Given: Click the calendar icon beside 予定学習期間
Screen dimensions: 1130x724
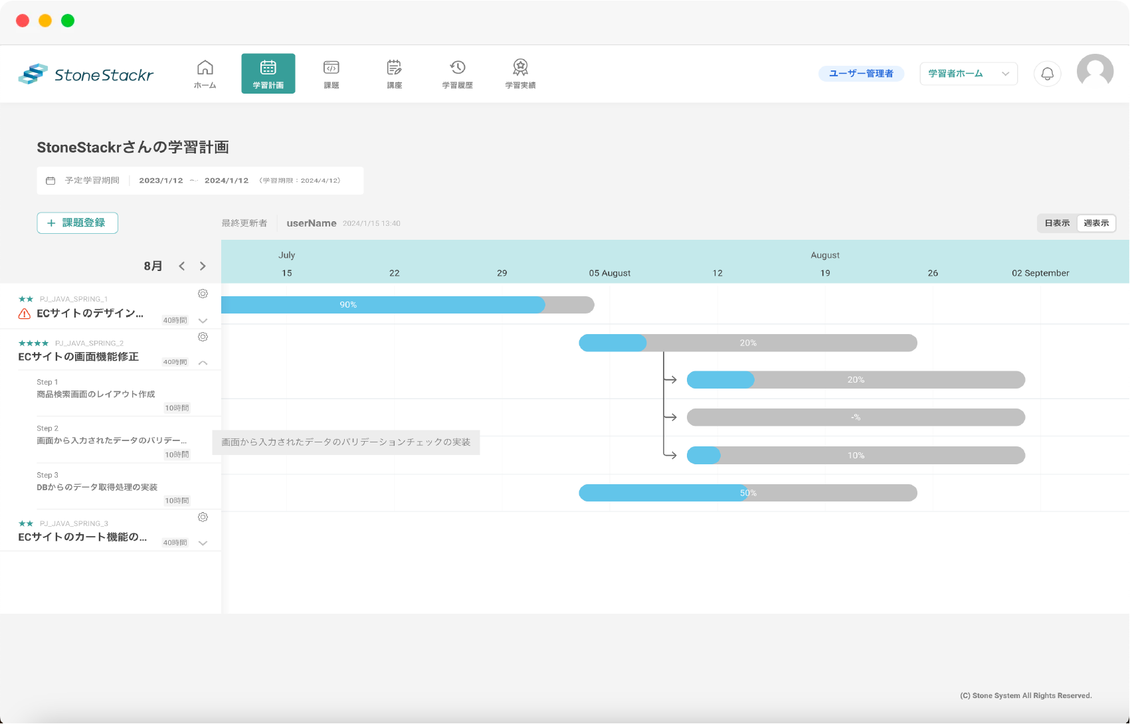Looking at the screenshot, I should click(x=50, y=181).
